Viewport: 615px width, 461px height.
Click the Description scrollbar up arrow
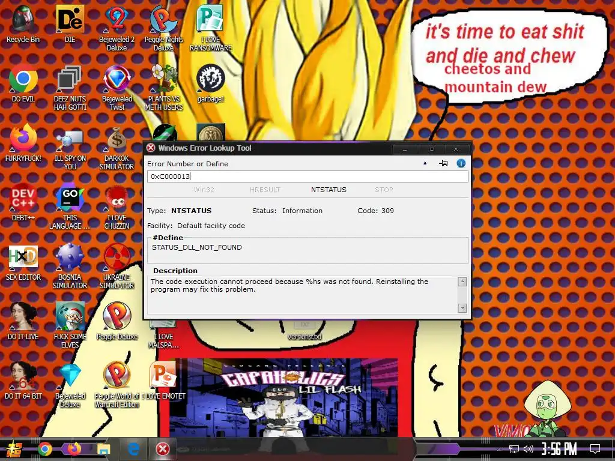(x=462, y=282)
